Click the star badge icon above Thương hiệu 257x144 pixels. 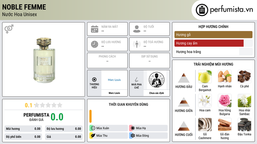[94, 79]
